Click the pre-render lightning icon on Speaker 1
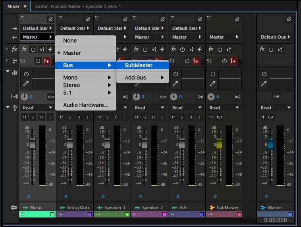The width and height of the screenshot is (301, 227). tap(125, 49)
